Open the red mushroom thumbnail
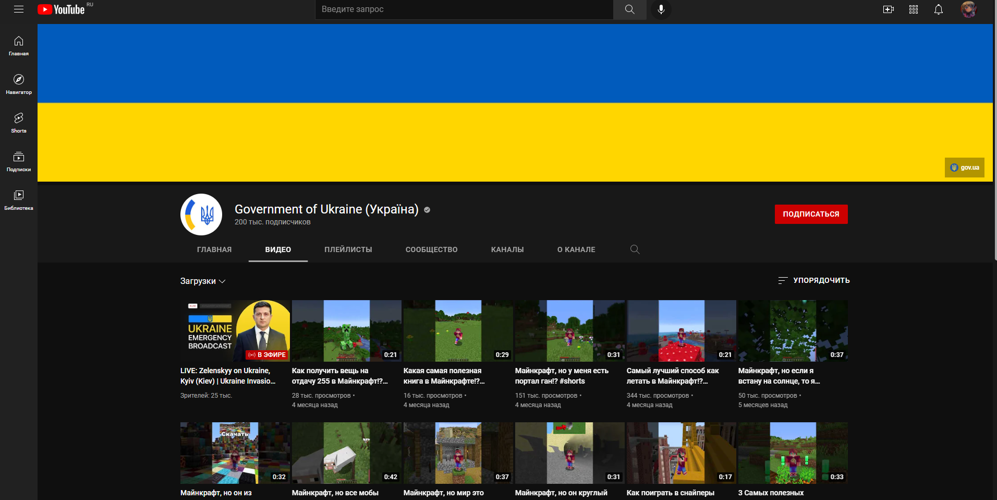 tap(682, 331)
